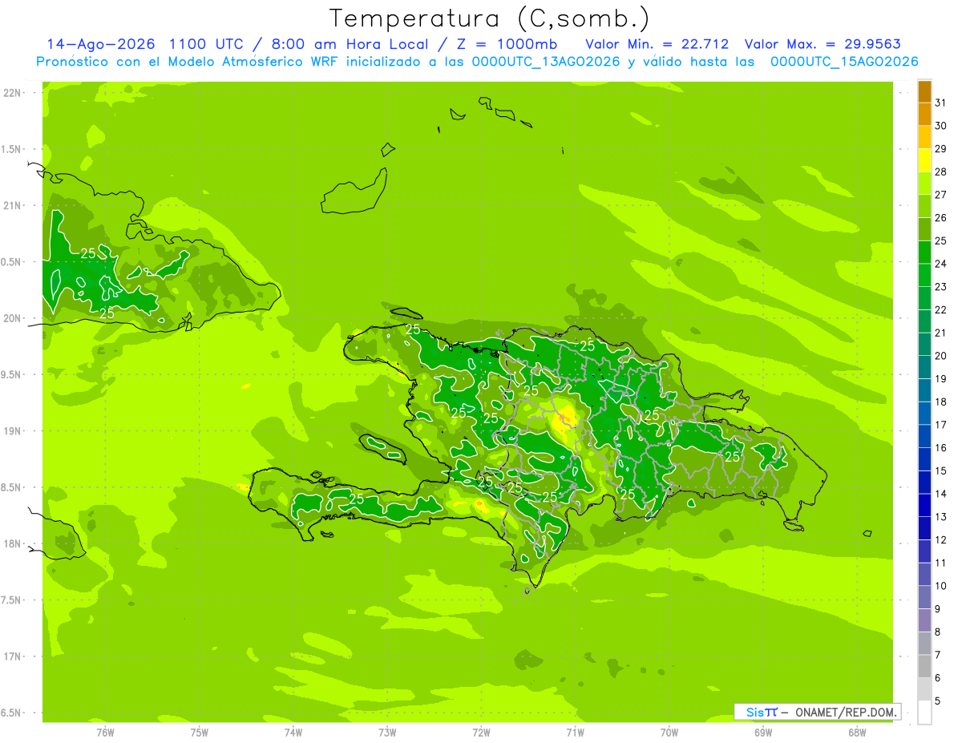Screen dimensions: 962x743
Task: Select the date text '14-Ago-2026'
Action: 101,44
